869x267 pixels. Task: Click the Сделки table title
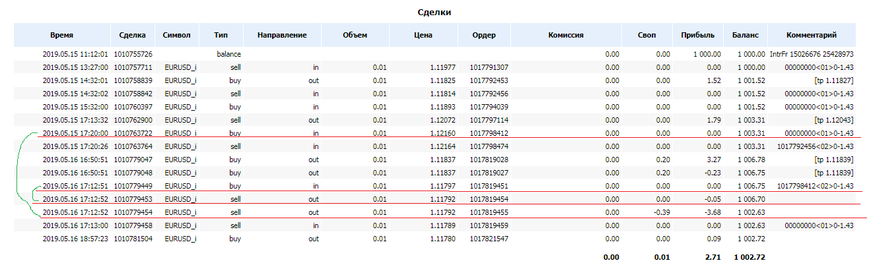(x=434, y=13)
